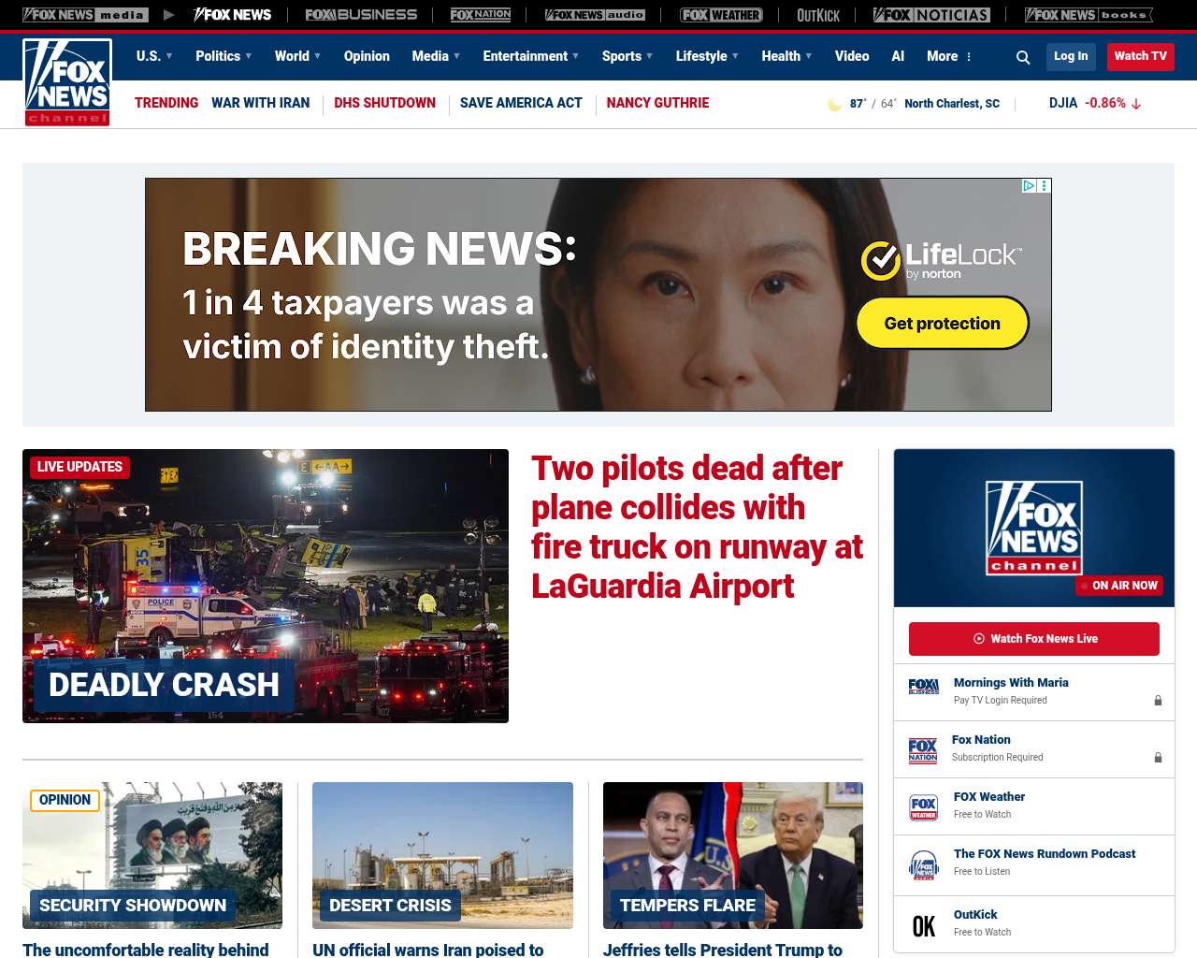Open trending topic Save America Act
Image resolution: width=1197 pixels, height=958 pixels.
click(x=521, y=103)
